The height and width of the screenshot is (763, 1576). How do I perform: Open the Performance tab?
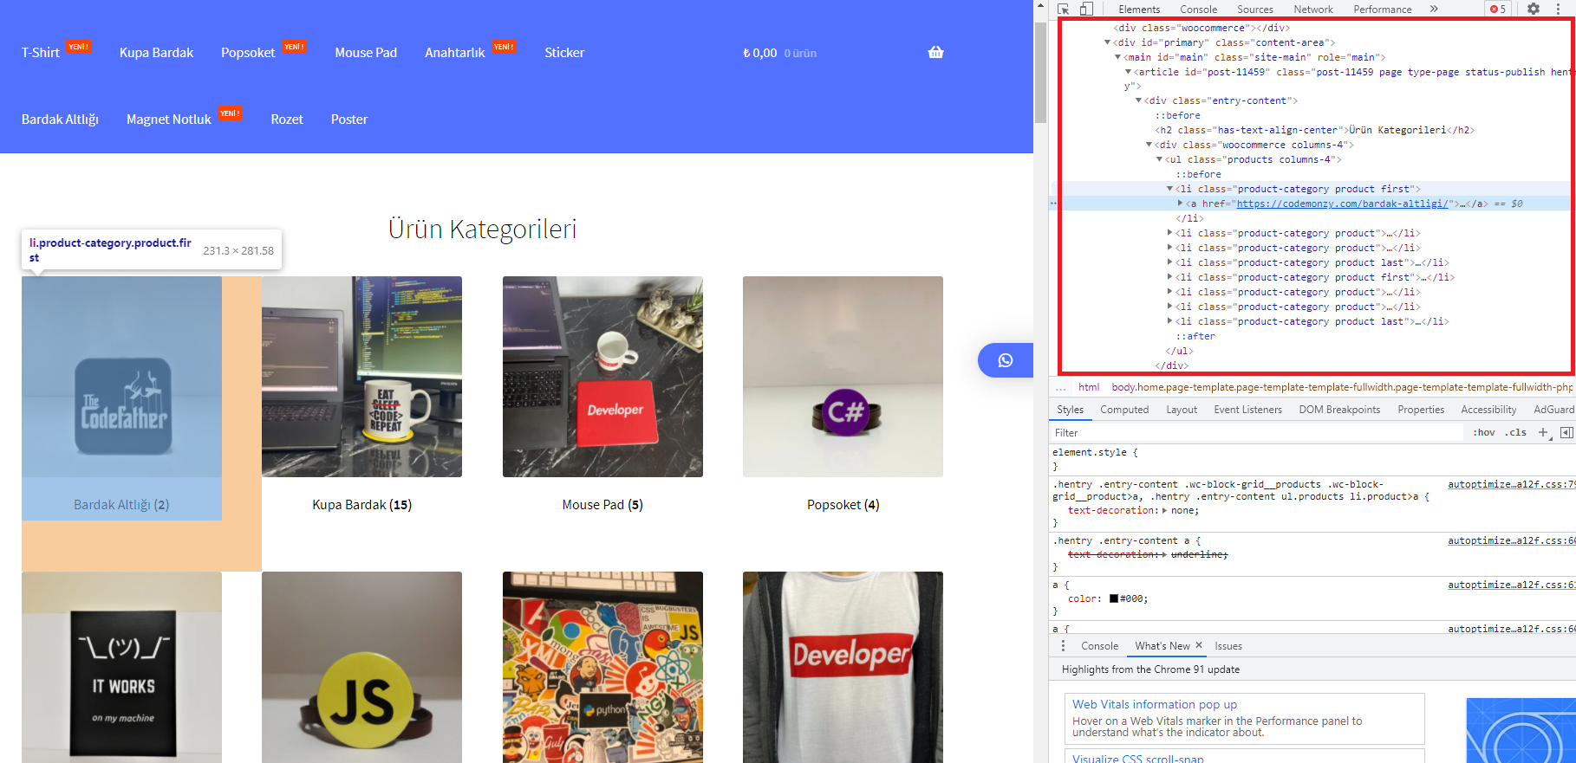[x=1383, y=10]
